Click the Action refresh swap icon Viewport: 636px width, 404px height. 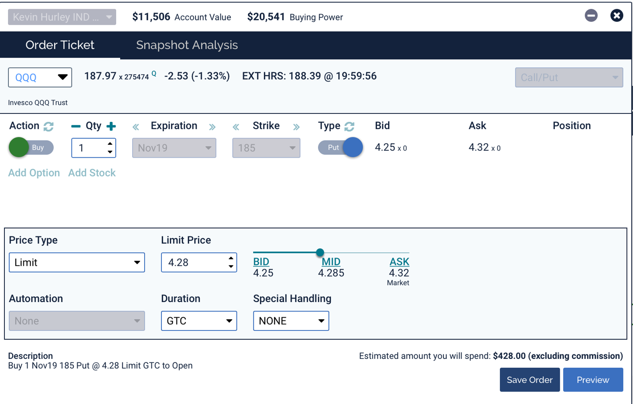(x=48, y=127)
